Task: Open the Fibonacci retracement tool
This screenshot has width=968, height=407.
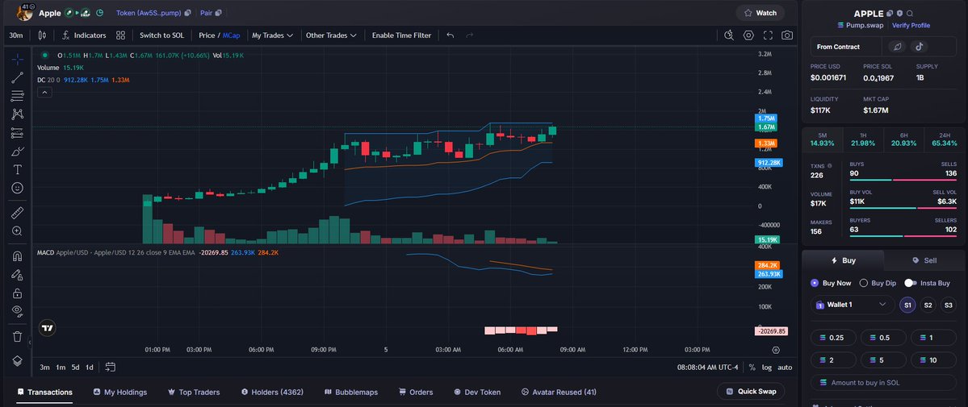Action: 17,96
